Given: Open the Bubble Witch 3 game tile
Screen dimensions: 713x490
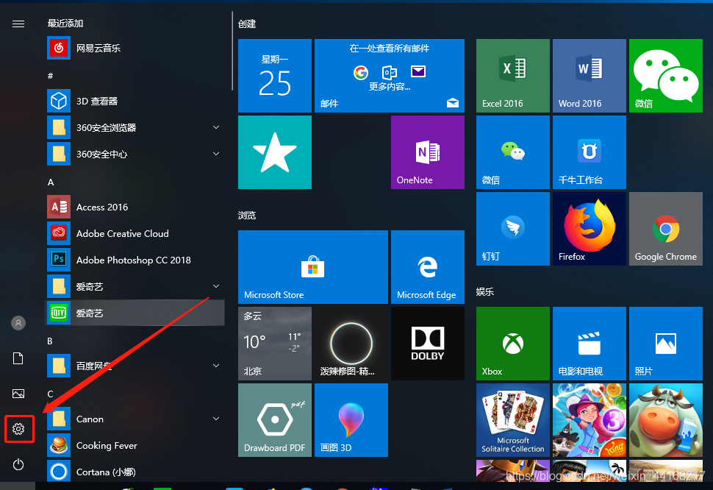Looking at the screenshot, I should [x=590, y=419].
